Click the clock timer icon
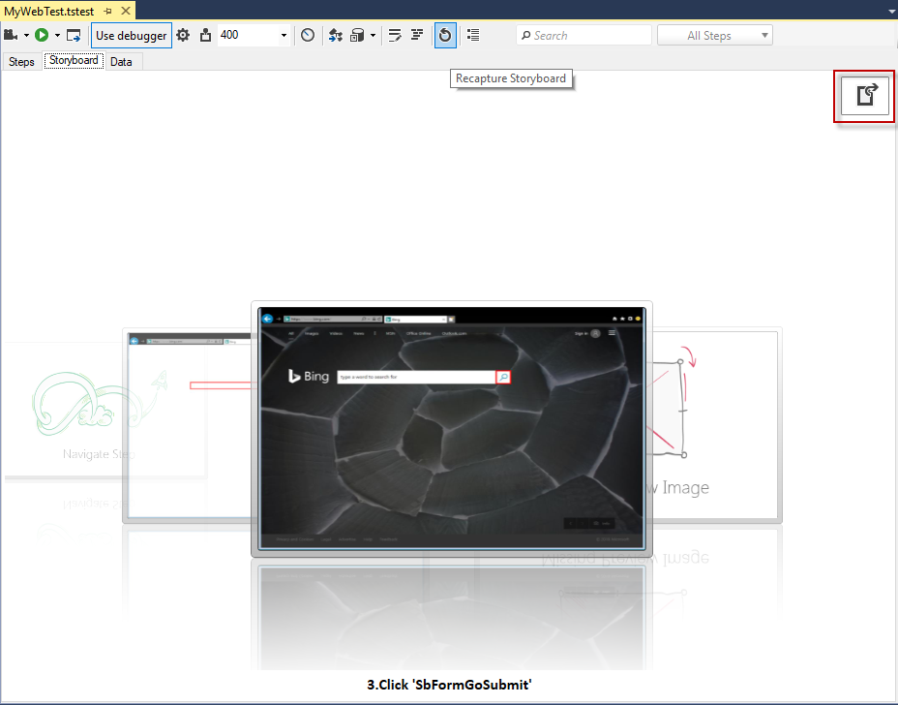The image size is (898, 705). 308,36
